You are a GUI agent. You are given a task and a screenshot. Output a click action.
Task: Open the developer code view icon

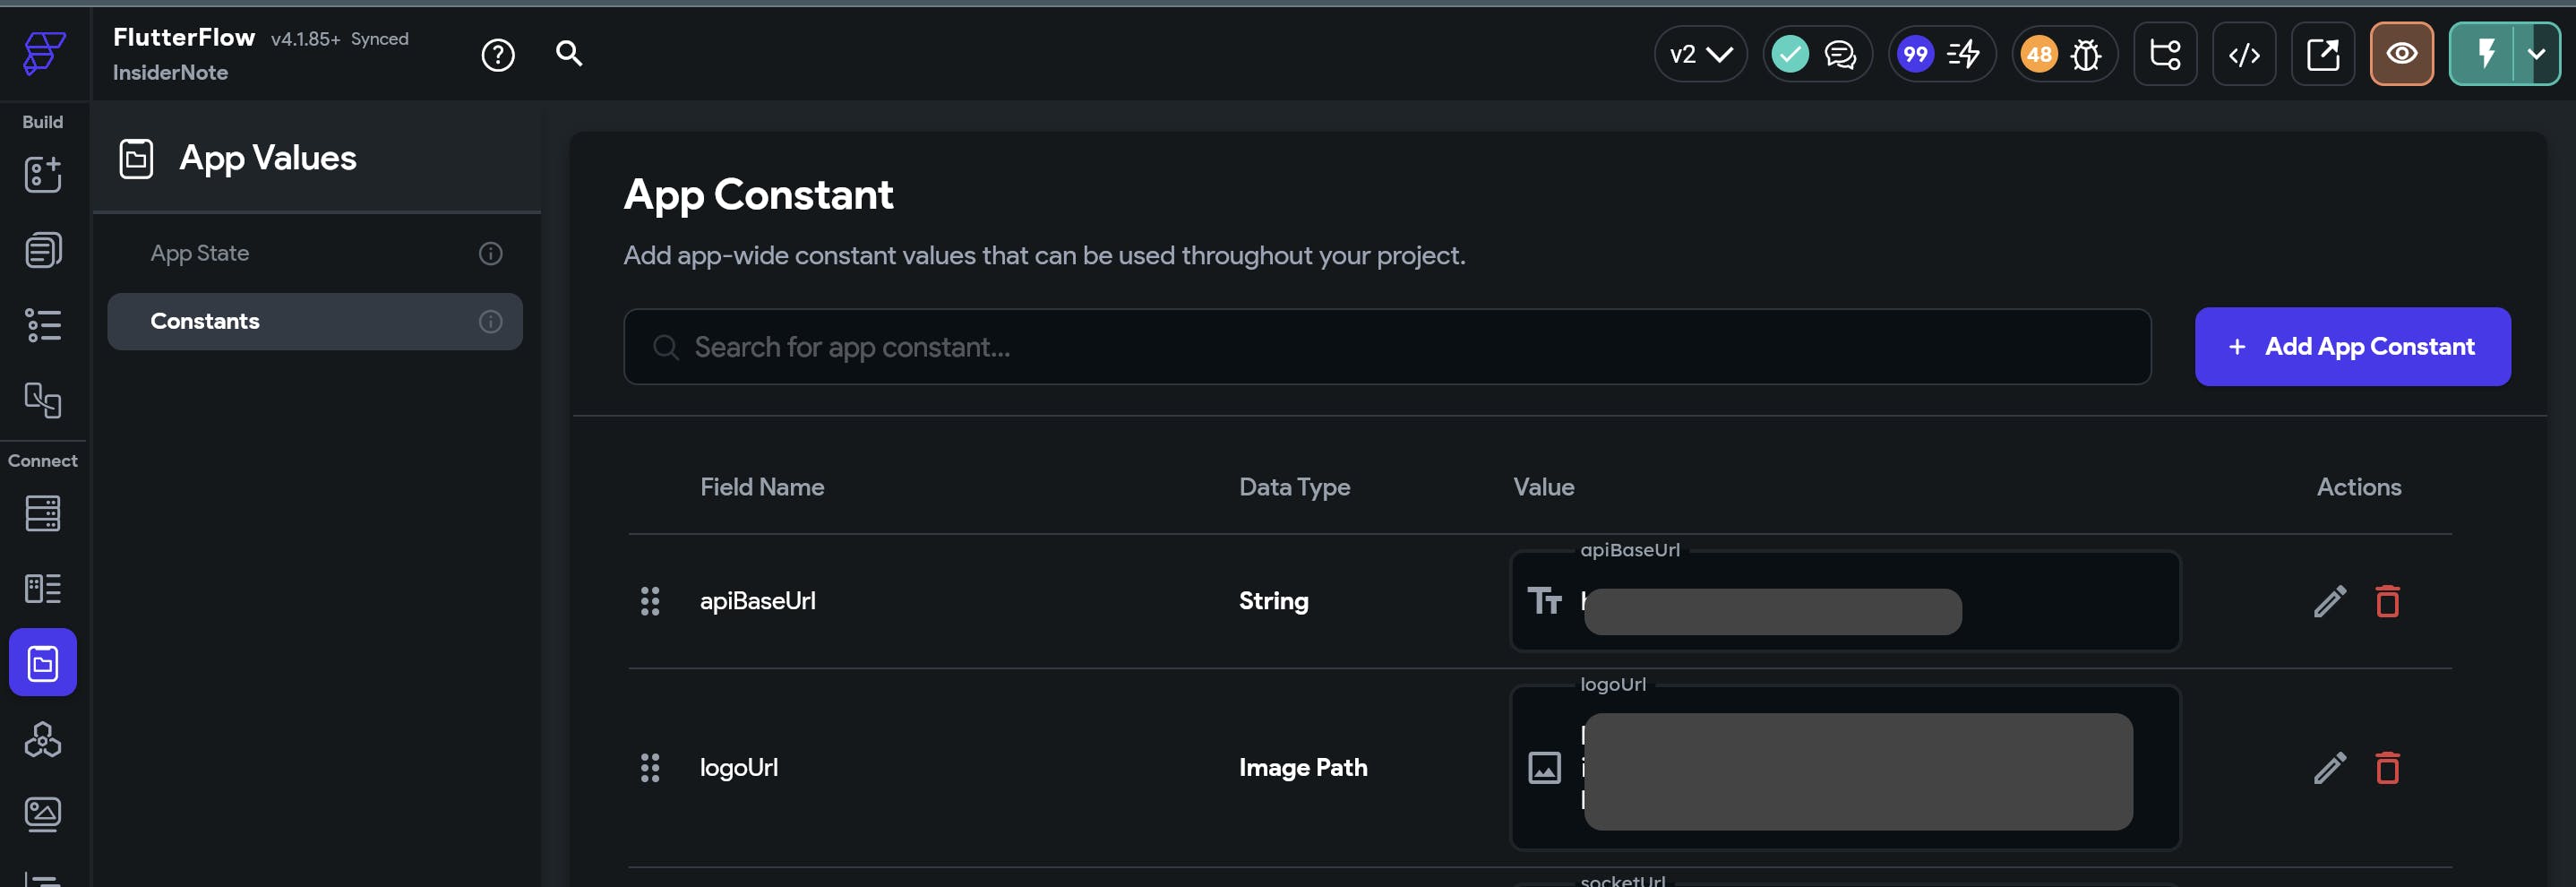click(2243, 55)
